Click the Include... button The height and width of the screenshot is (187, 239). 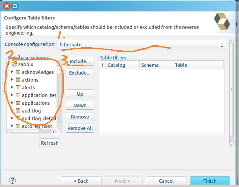coord(80,61)
